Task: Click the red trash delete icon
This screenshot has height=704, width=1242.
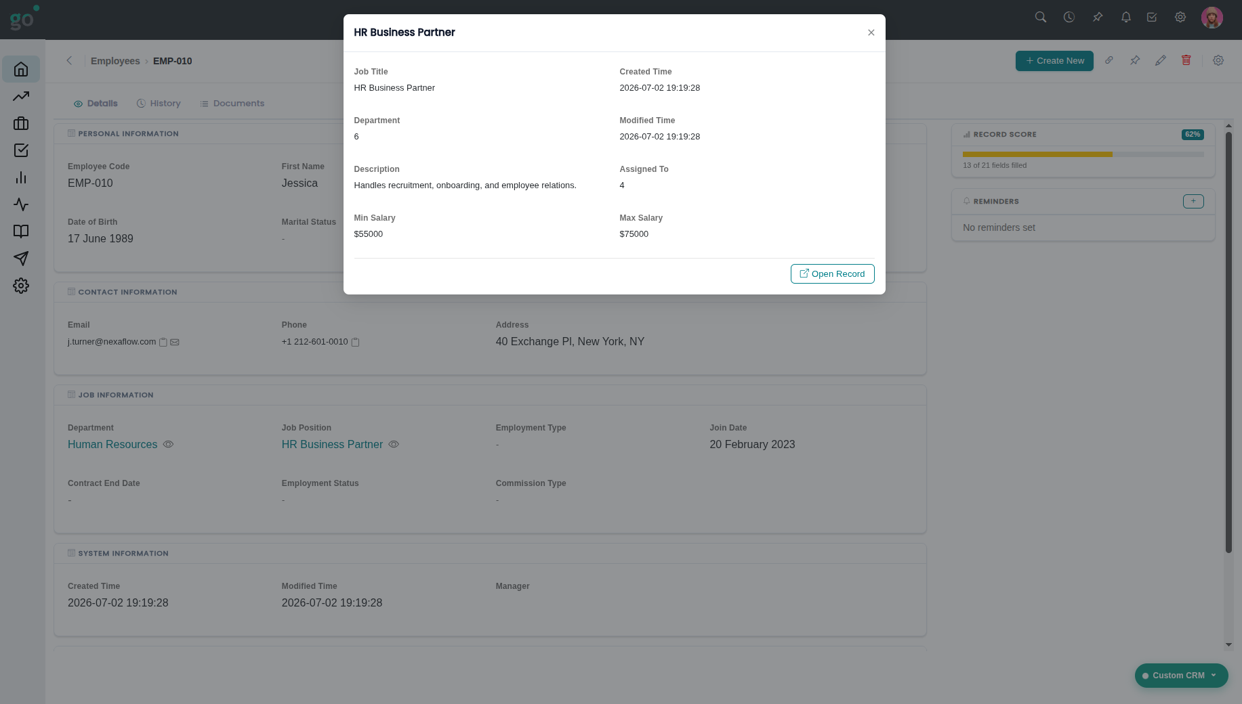Action: (1186, 60)
